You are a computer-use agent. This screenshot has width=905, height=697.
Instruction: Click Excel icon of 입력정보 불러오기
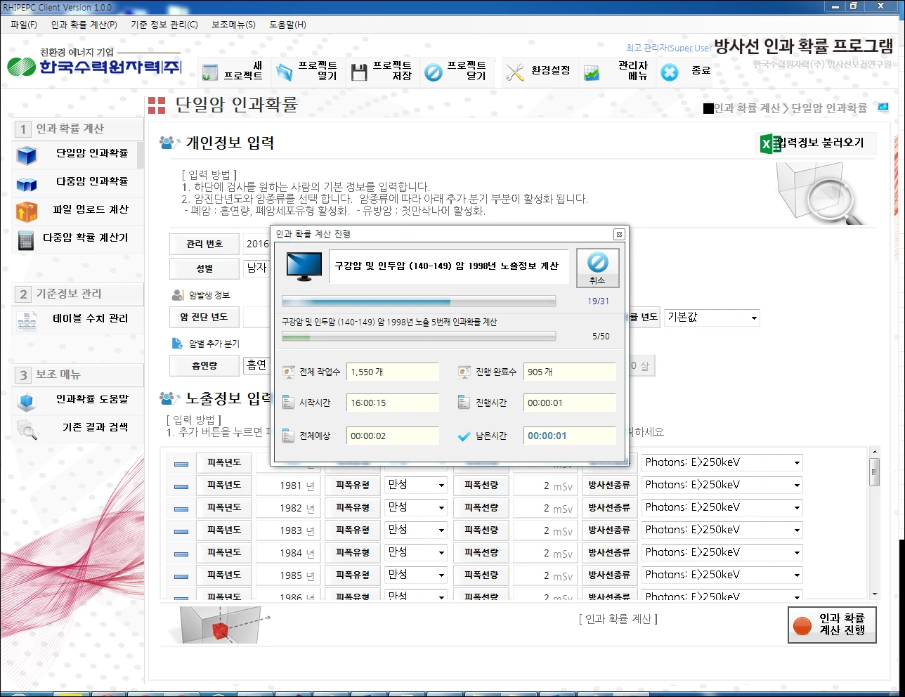point(770,143)
